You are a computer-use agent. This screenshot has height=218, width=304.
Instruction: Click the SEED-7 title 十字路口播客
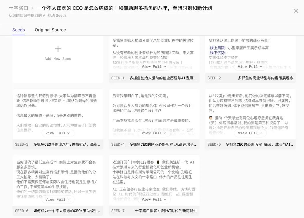pos(166,211)
